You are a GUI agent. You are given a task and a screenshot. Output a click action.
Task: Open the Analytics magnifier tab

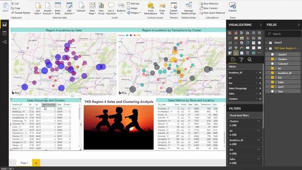point(250,59)
